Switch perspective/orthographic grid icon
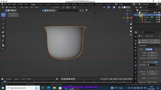 [131, 35]
